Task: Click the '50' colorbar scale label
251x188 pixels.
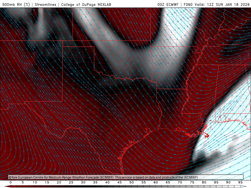Action: click(x=131, y=182)
